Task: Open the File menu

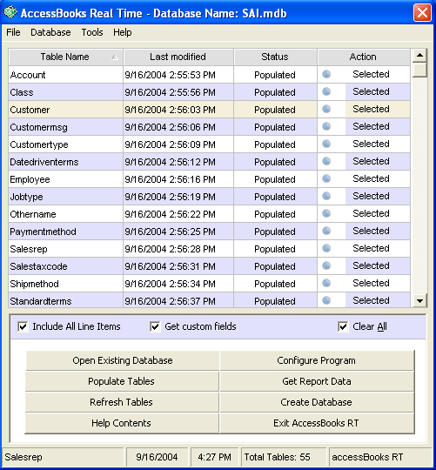Action: [13, 32]
